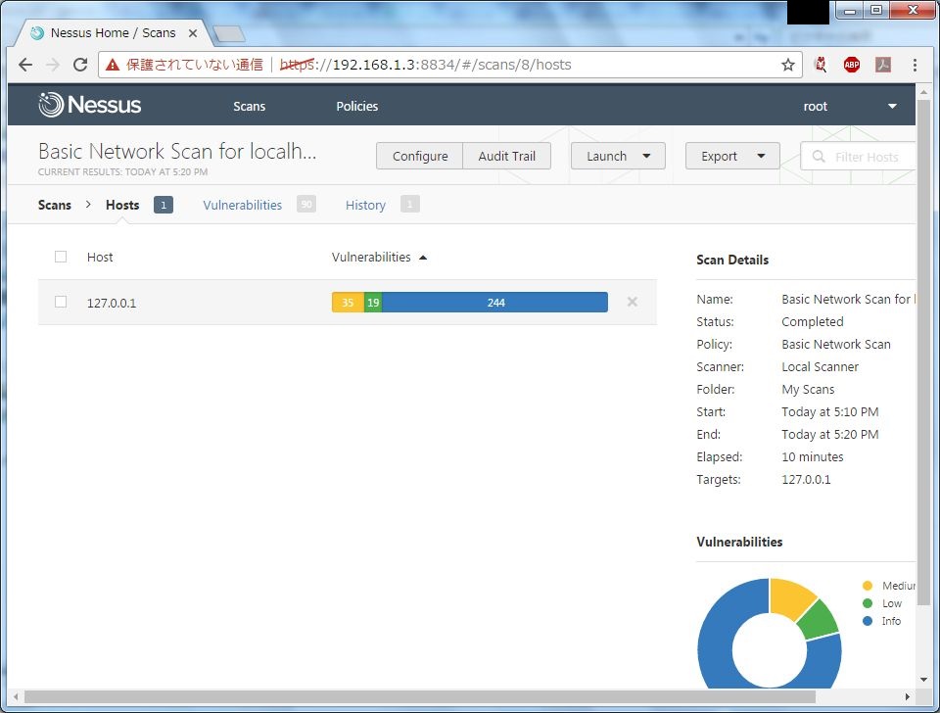Click the browser forward arrow
The height and width of the screenshot is (713, 940).
(x=53, y=65)
